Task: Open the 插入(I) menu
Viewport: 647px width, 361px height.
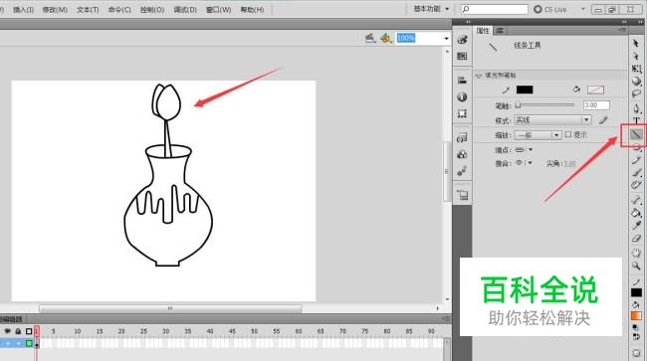Action: 23,9
